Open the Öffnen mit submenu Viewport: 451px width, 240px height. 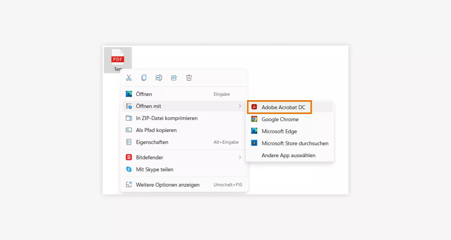pos(184,106)
